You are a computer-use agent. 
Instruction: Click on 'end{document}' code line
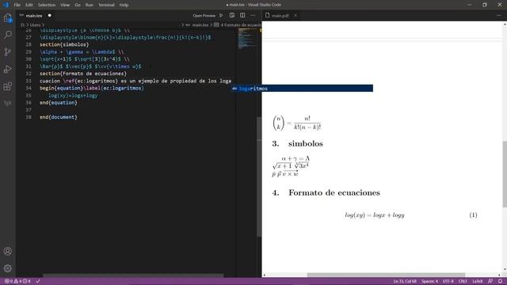tap(58, 117)
